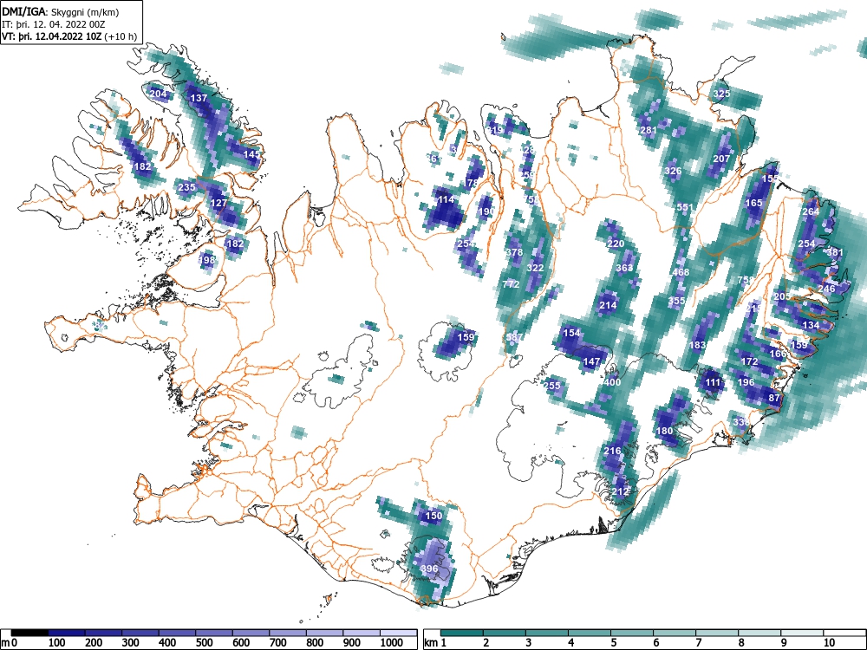Click the DMI/IGA Skyggni (m/km) title
The image size is (867, 650).
click(x=61, y=11)
